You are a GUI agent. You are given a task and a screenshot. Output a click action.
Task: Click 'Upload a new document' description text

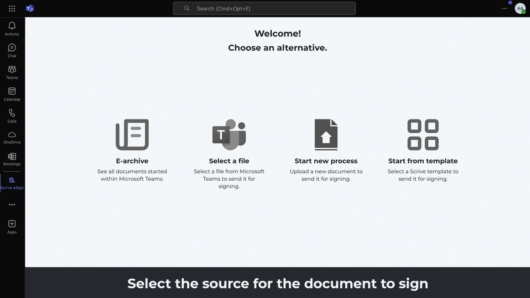[x=326, y=175]
